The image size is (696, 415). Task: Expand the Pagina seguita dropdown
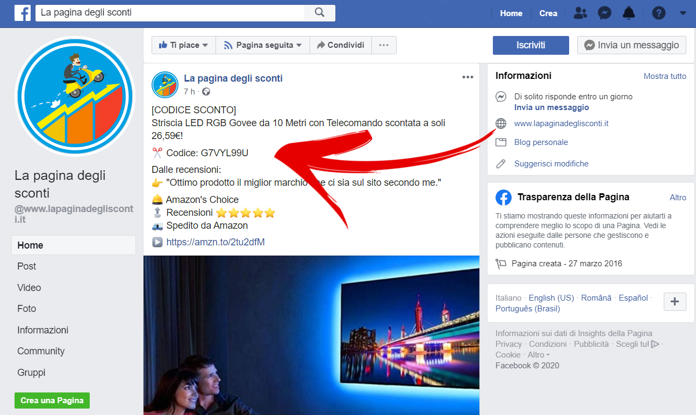(x=262, y=45)
